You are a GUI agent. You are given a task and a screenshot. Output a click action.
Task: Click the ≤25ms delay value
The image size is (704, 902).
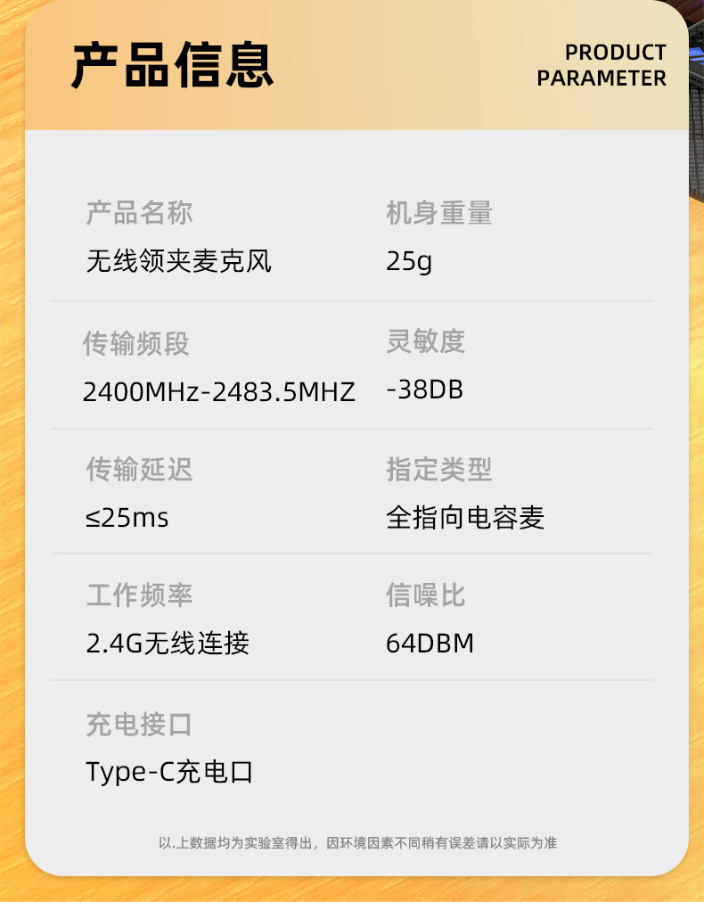pyautogui.click(x=127, y=518)
